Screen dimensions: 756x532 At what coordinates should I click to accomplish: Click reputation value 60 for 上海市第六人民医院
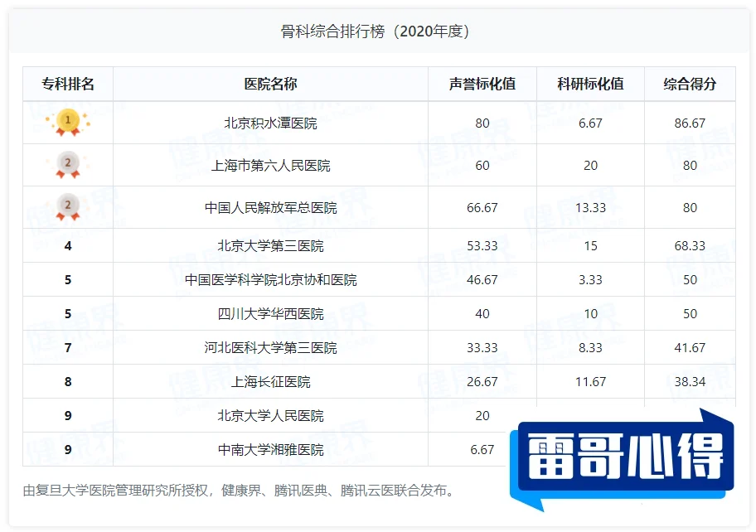(x=482, y=166)
